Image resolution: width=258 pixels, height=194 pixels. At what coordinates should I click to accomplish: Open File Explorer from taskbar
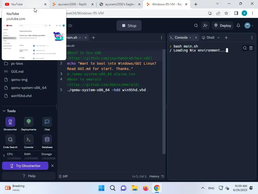135,188
